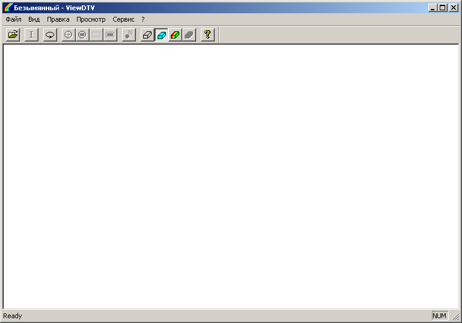
Task: Click the octagon stop-square icon
Action: pyautogui.click(x=82, y=35)
